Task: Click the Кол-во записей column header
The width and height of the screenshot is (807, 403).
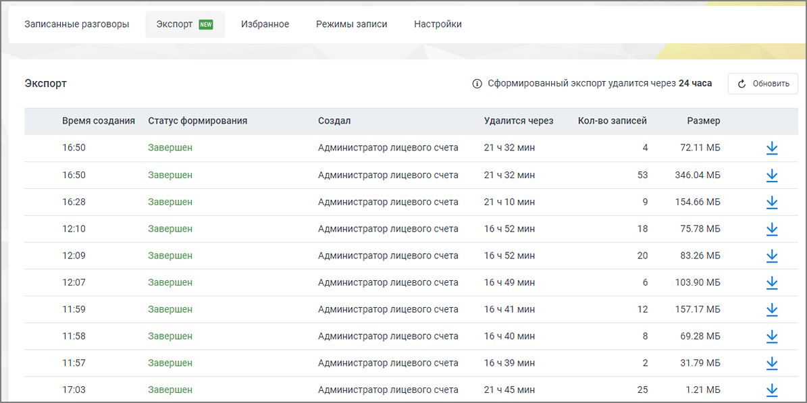Action: pyautogui.click(x=613, y=121)
